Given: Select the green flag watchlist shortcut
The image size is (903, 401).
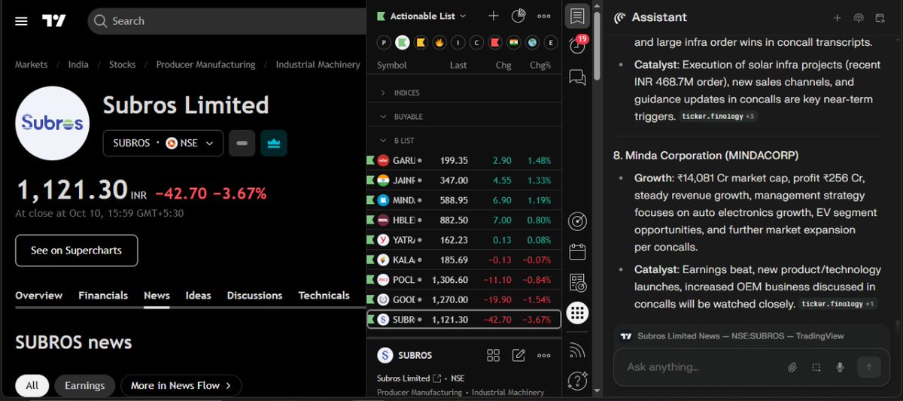Looking at the screenshot, I should pyautogui.click(x=403, y=42).
